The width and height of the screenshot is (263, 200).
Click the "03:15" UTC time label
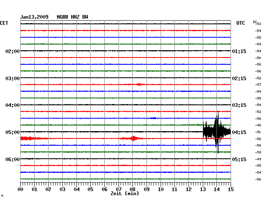click(x=239, y=105)
